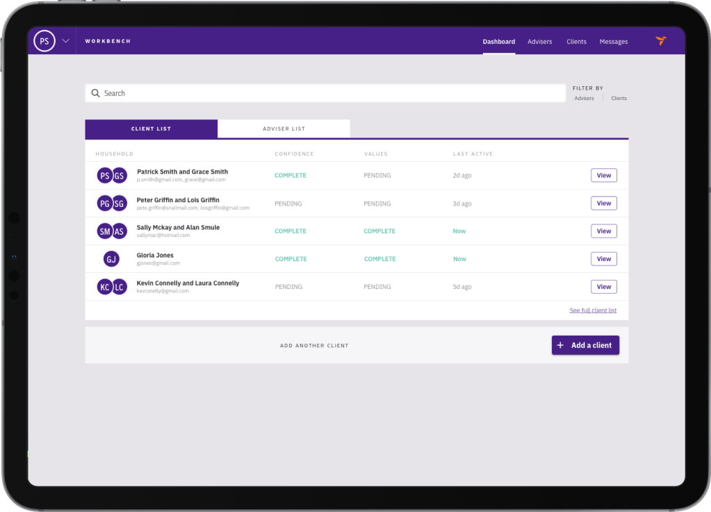Image resolution: width=711 pixels, height=512 pixels.
Task: Click the orange bird logo icon
Action: click(660, 41)
